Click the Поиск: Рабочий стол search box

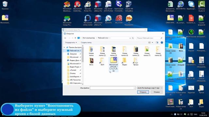[x=150, y=38]
